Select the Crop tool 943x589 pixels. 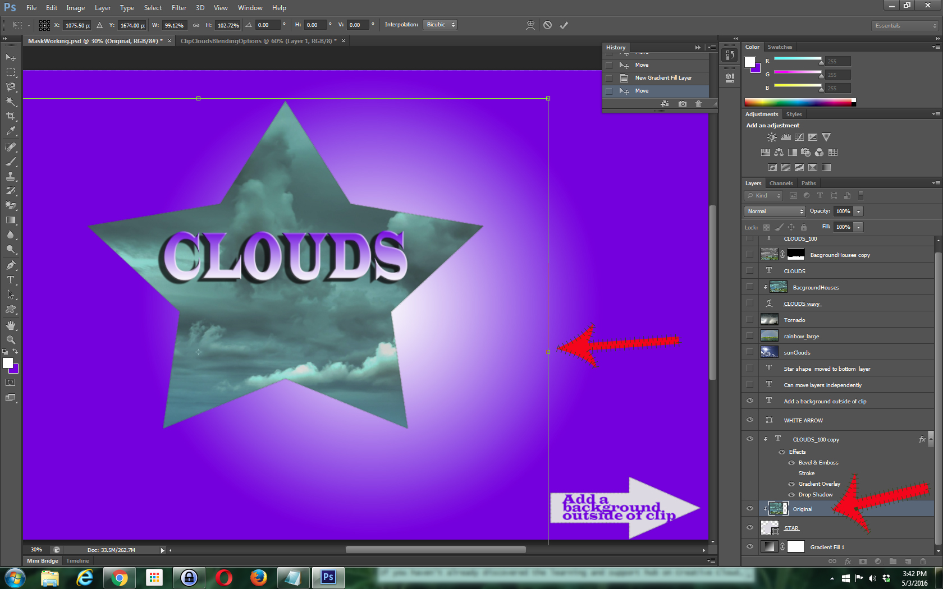coord(11,116)
